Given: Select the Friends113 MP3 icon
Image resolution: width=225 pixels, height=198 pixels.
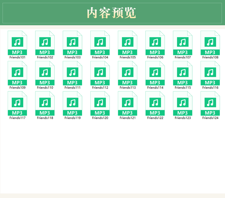Looking at the screenshot, I should (128, 73).
